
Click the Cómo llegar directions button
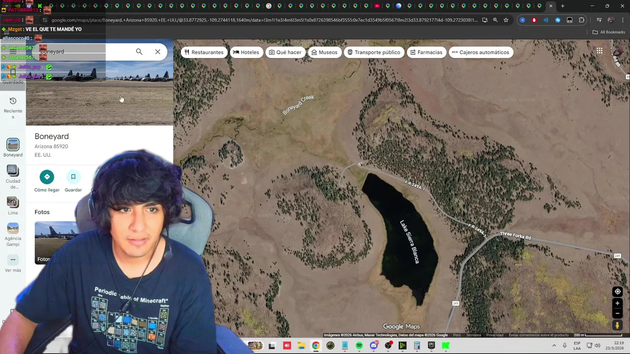click(x=47, y=181)
